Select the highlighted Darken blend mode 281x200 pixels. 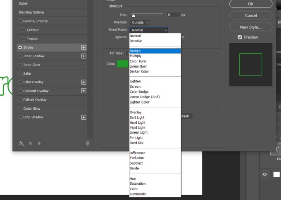pyautogui.click(x=155, y=51)
